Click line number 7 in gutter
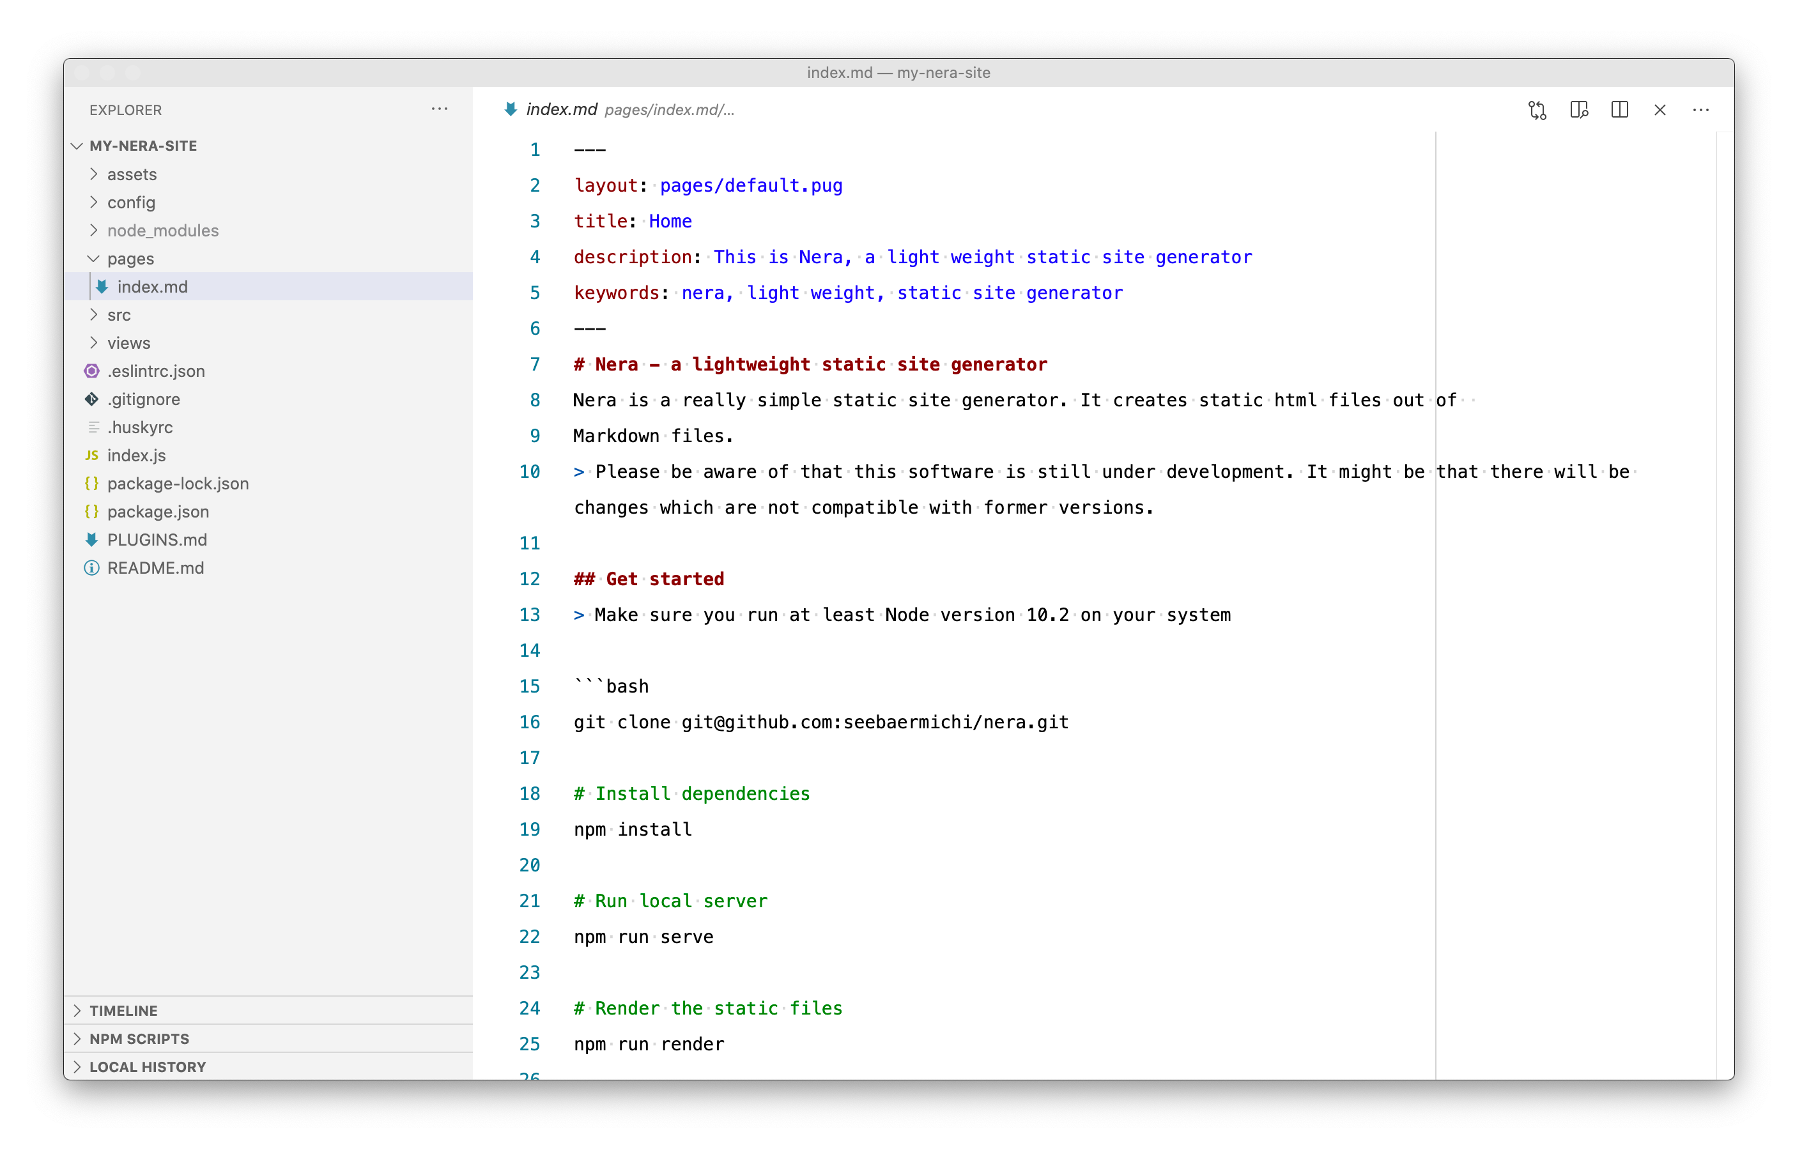This screenshot has height=1150, width=1802. pyautogui.click(x=535, y=364)
